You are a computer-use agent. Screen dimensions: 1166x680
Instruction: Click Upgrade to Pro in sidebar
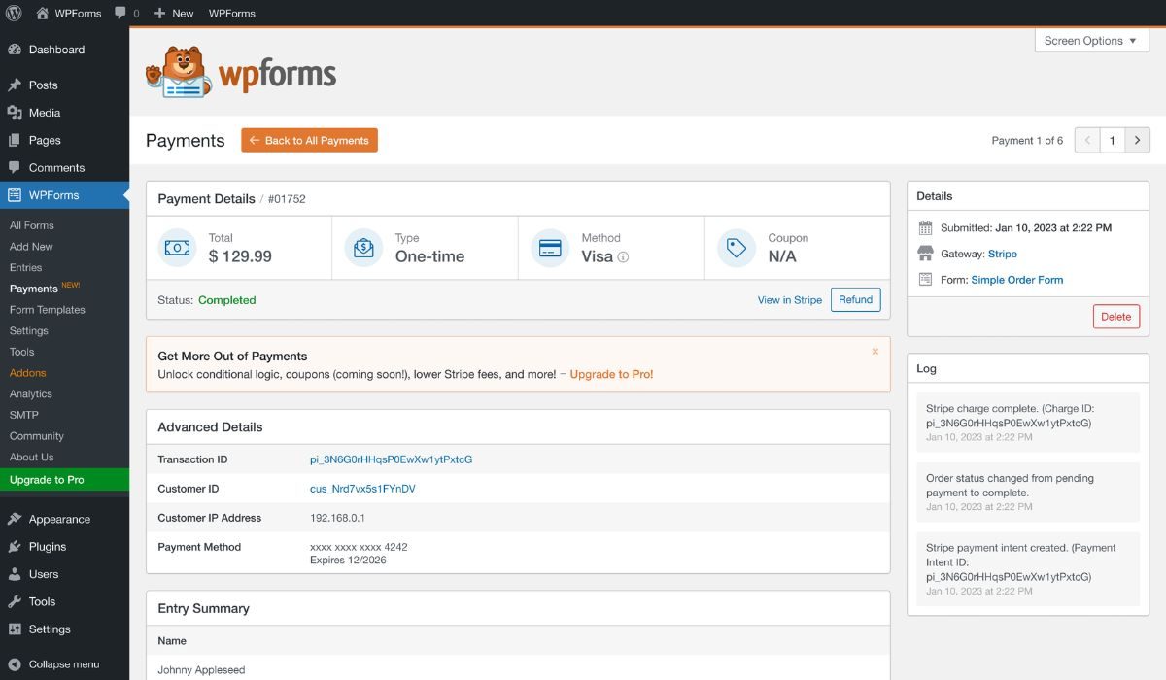pyautogui.click(x=64, y=480)
